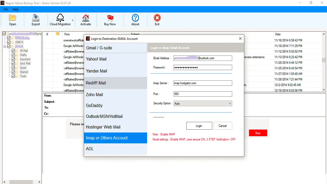Select email dated 12/2/2014 9:02:45 AM

[288, 85]
